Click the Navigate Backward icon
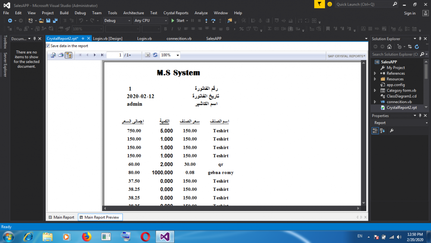This screenshot has height=243, width=431. 10,21
